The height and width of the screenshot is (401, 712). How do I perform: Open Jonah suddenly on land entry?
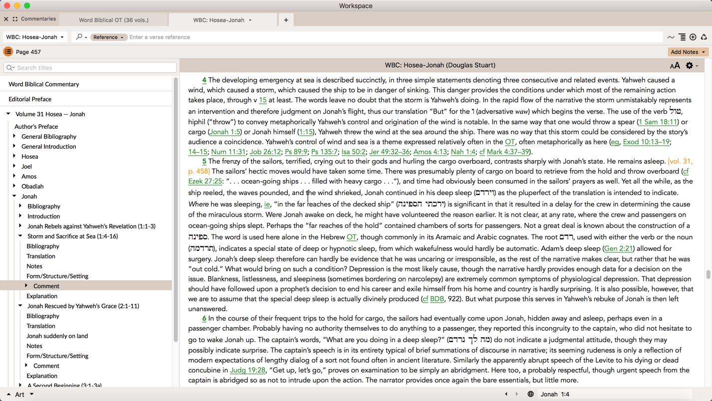(x=57, y=336)
